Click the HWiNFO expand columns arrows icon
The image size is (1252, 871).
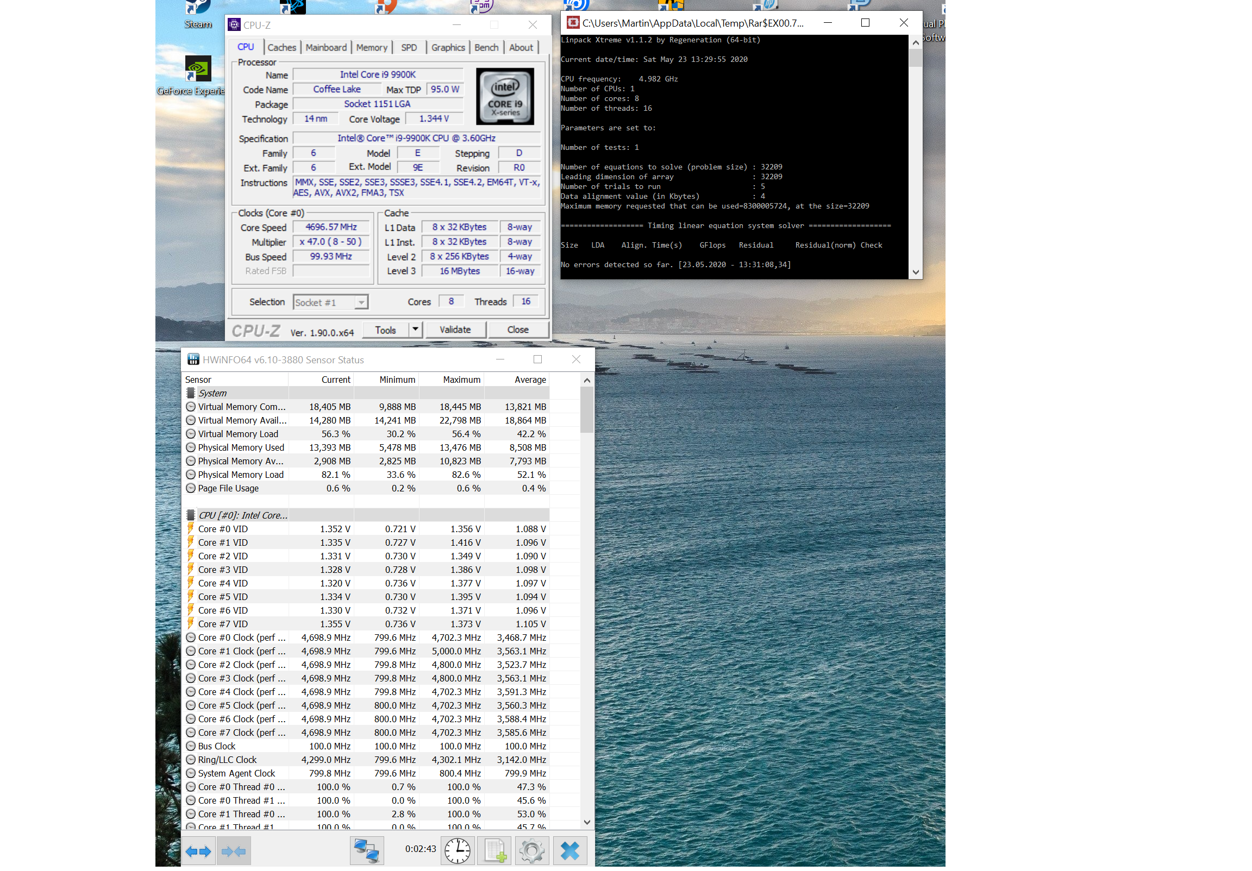(198, 851)
